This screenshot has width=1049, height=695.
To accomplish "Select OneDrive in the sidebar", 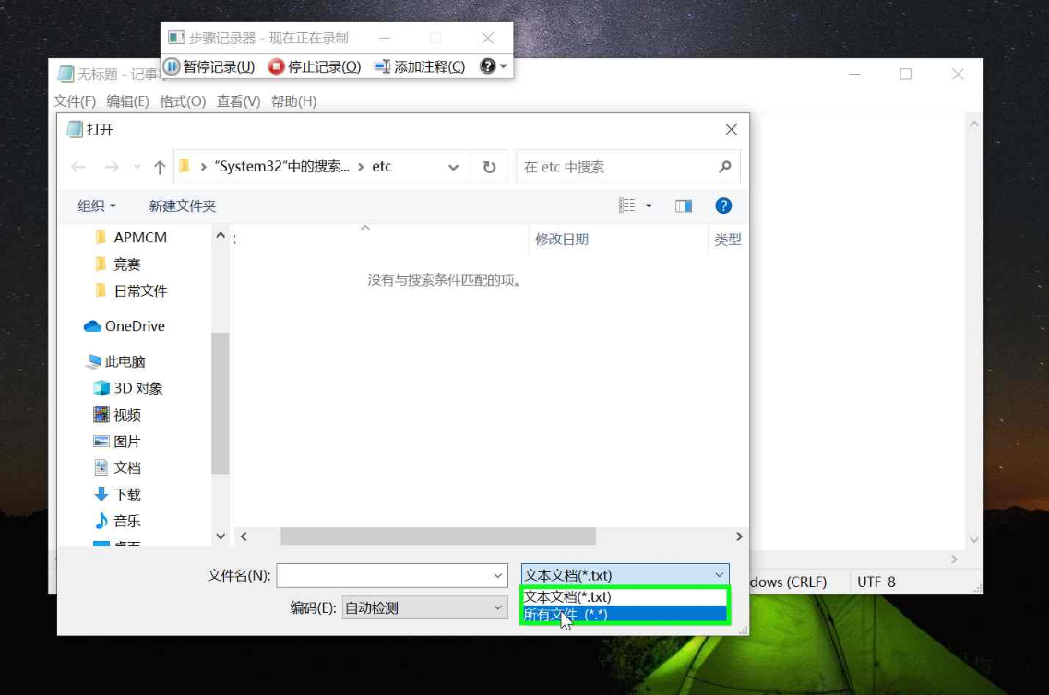I will point(134,326).
